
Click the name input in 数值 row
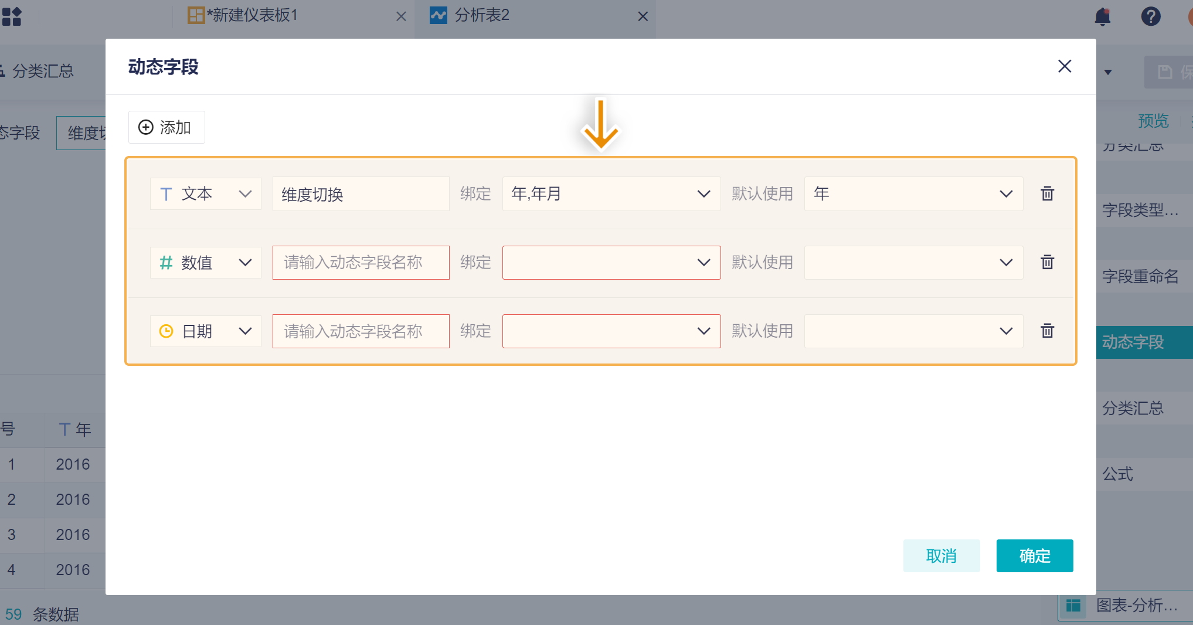361,262
